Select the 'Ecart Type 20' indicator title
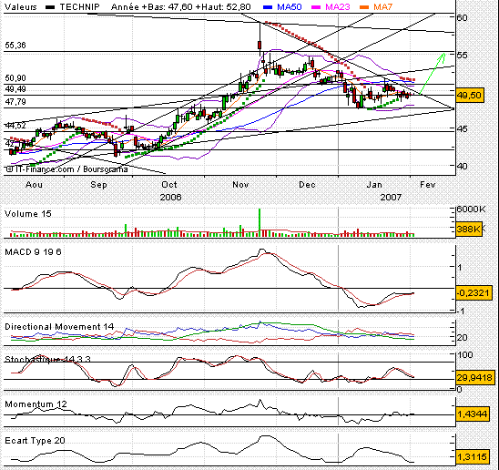This screenshot has width=499, height=470. 35,441
